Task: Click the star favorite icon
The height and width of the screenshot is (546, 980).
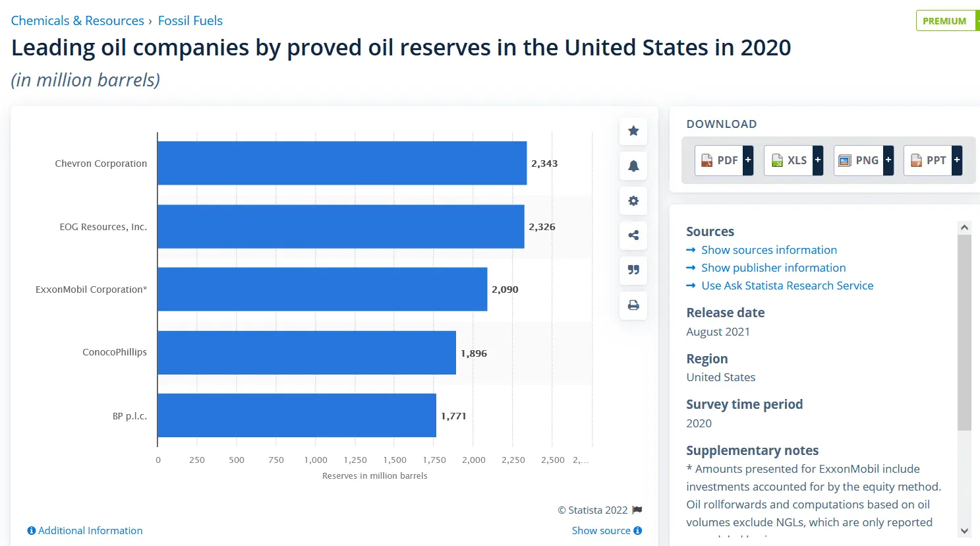Action: tap(633, 131)
